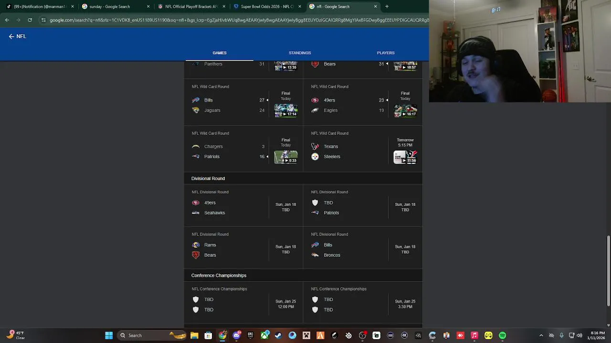Play the Bills vs Jaguars highlights video
611x343 pixels.
(x=285, y=111)
